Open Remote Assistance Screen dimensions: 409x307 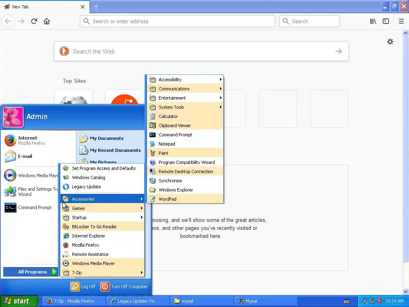point(102,254)
